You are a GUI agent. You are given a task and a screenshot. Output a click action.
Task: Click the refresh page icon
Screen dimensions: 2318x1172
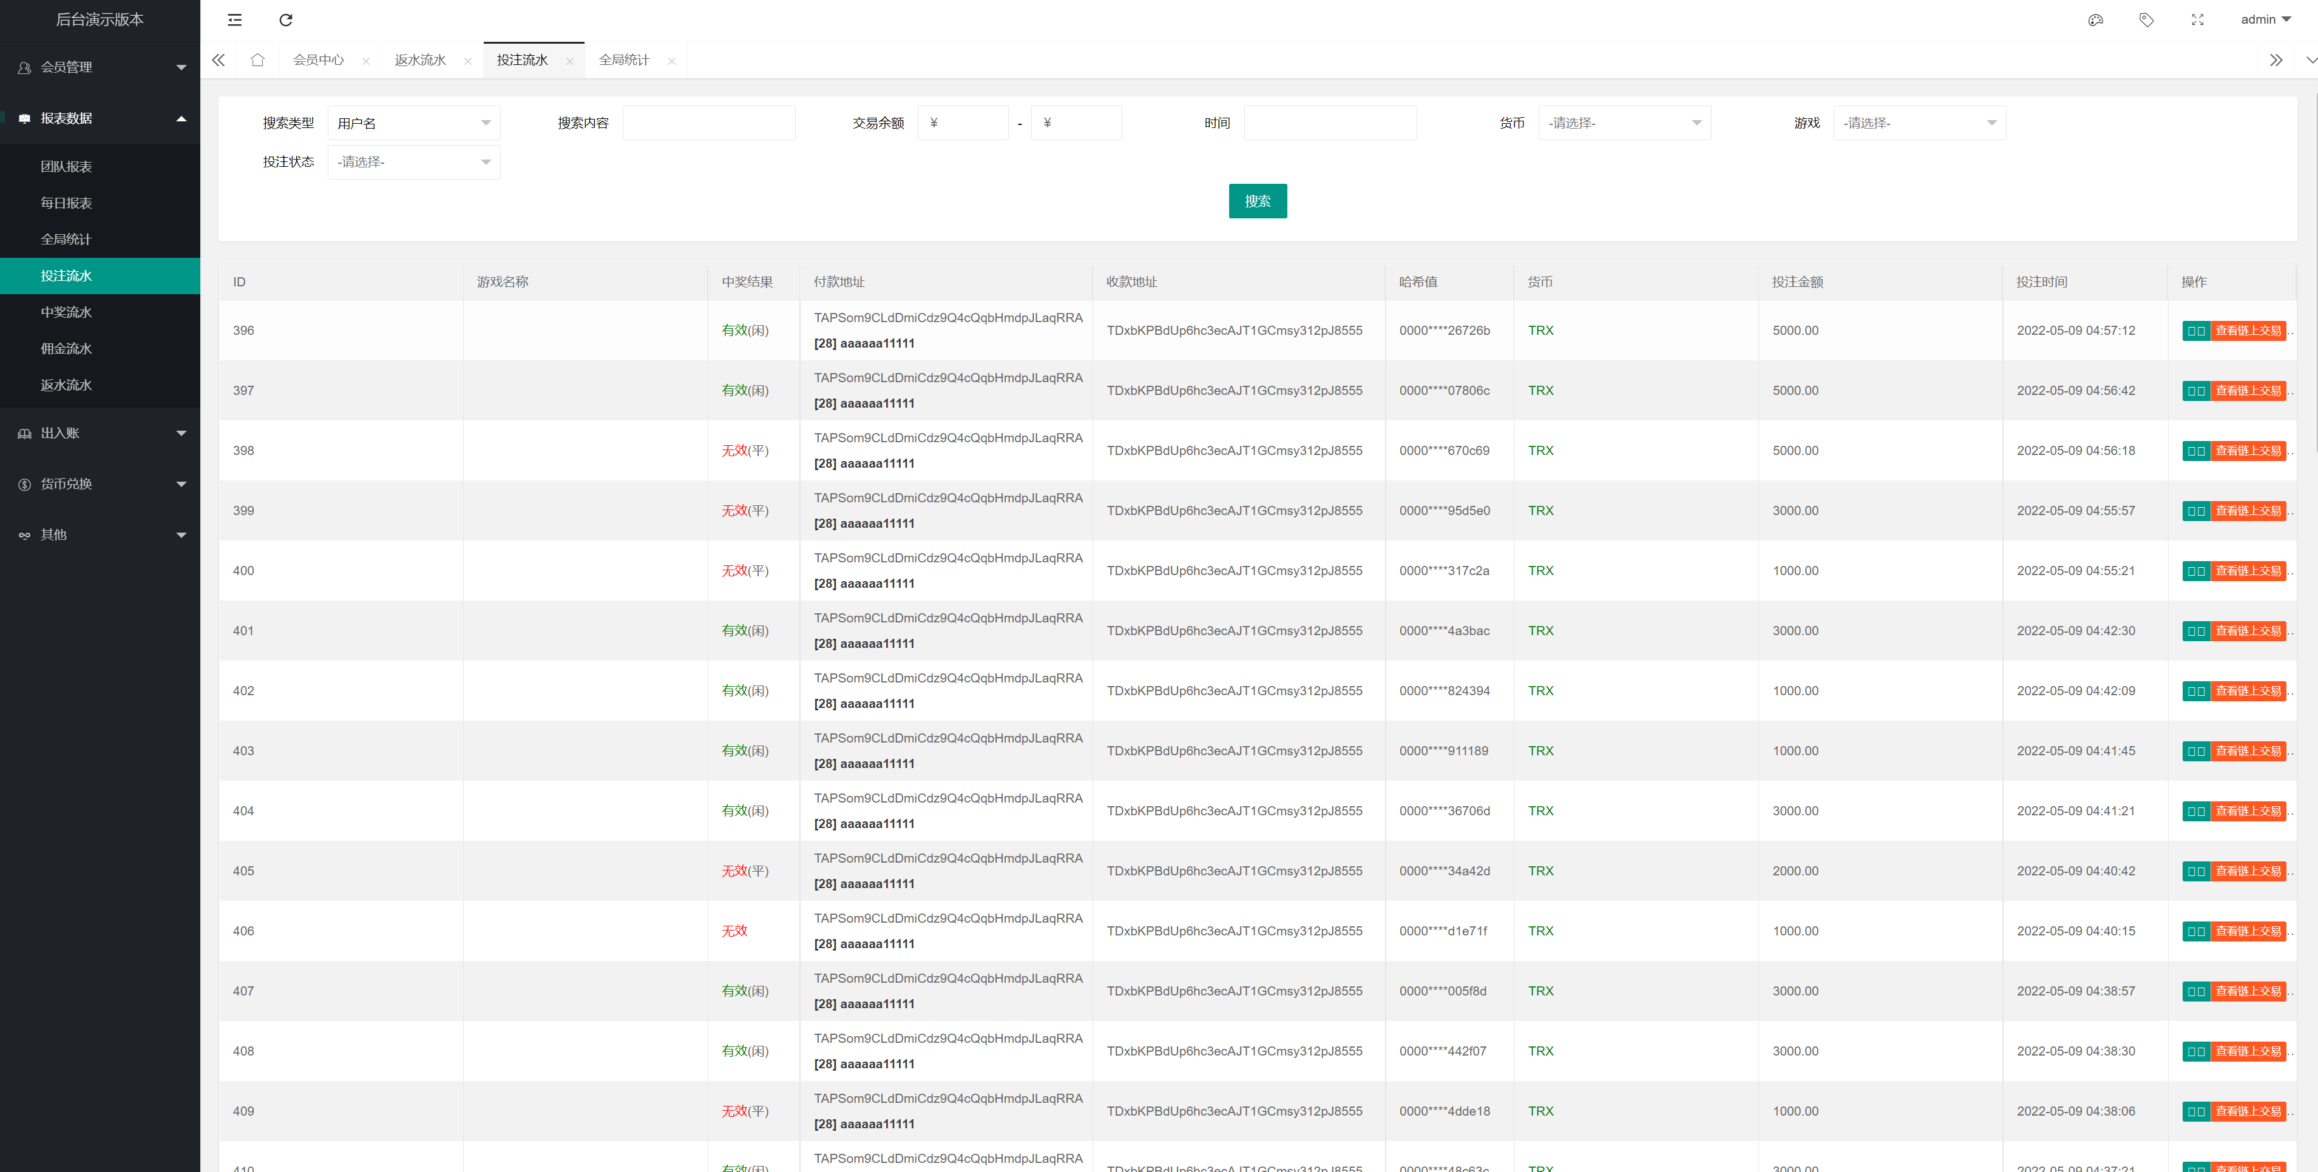pos(286,20)
